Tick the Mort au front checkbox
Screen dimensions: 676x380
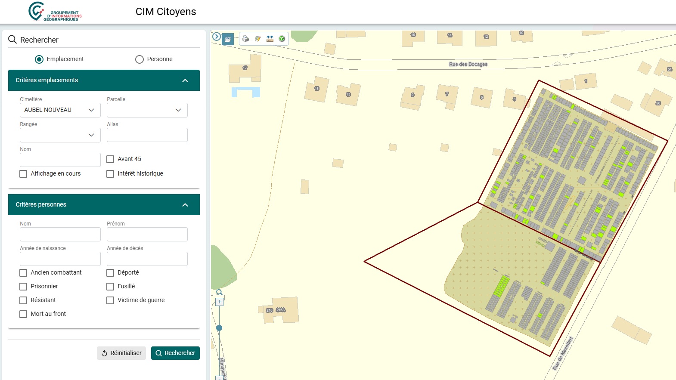23,314
